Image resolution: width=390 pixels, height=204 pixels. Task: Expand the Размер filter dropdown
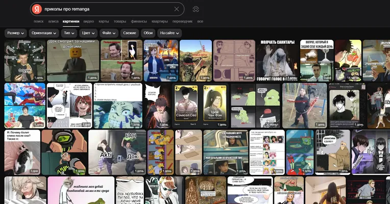(x=15, y=33)
